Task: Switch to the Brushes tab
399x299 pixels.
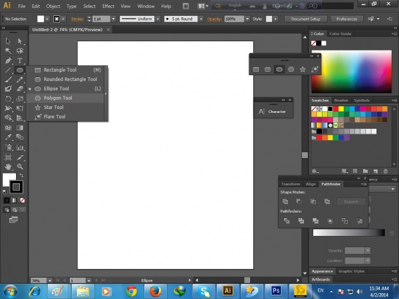Action: pyautogui.click(x=341, y=100)
